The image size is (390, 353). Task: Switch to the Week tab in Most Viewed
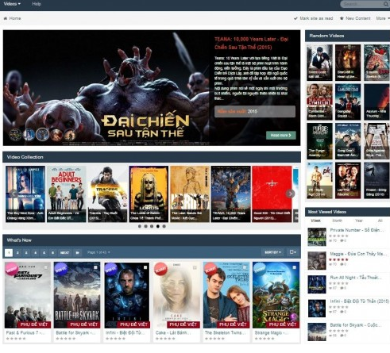[x=315, y=221]
